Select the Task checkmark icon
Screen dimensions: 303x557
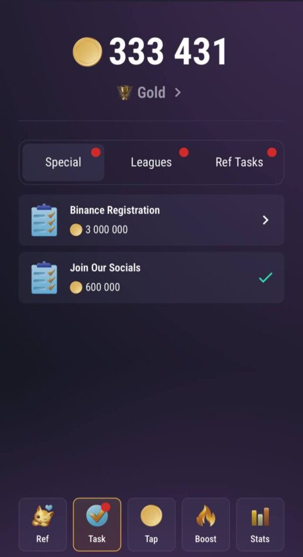(97, 516)
